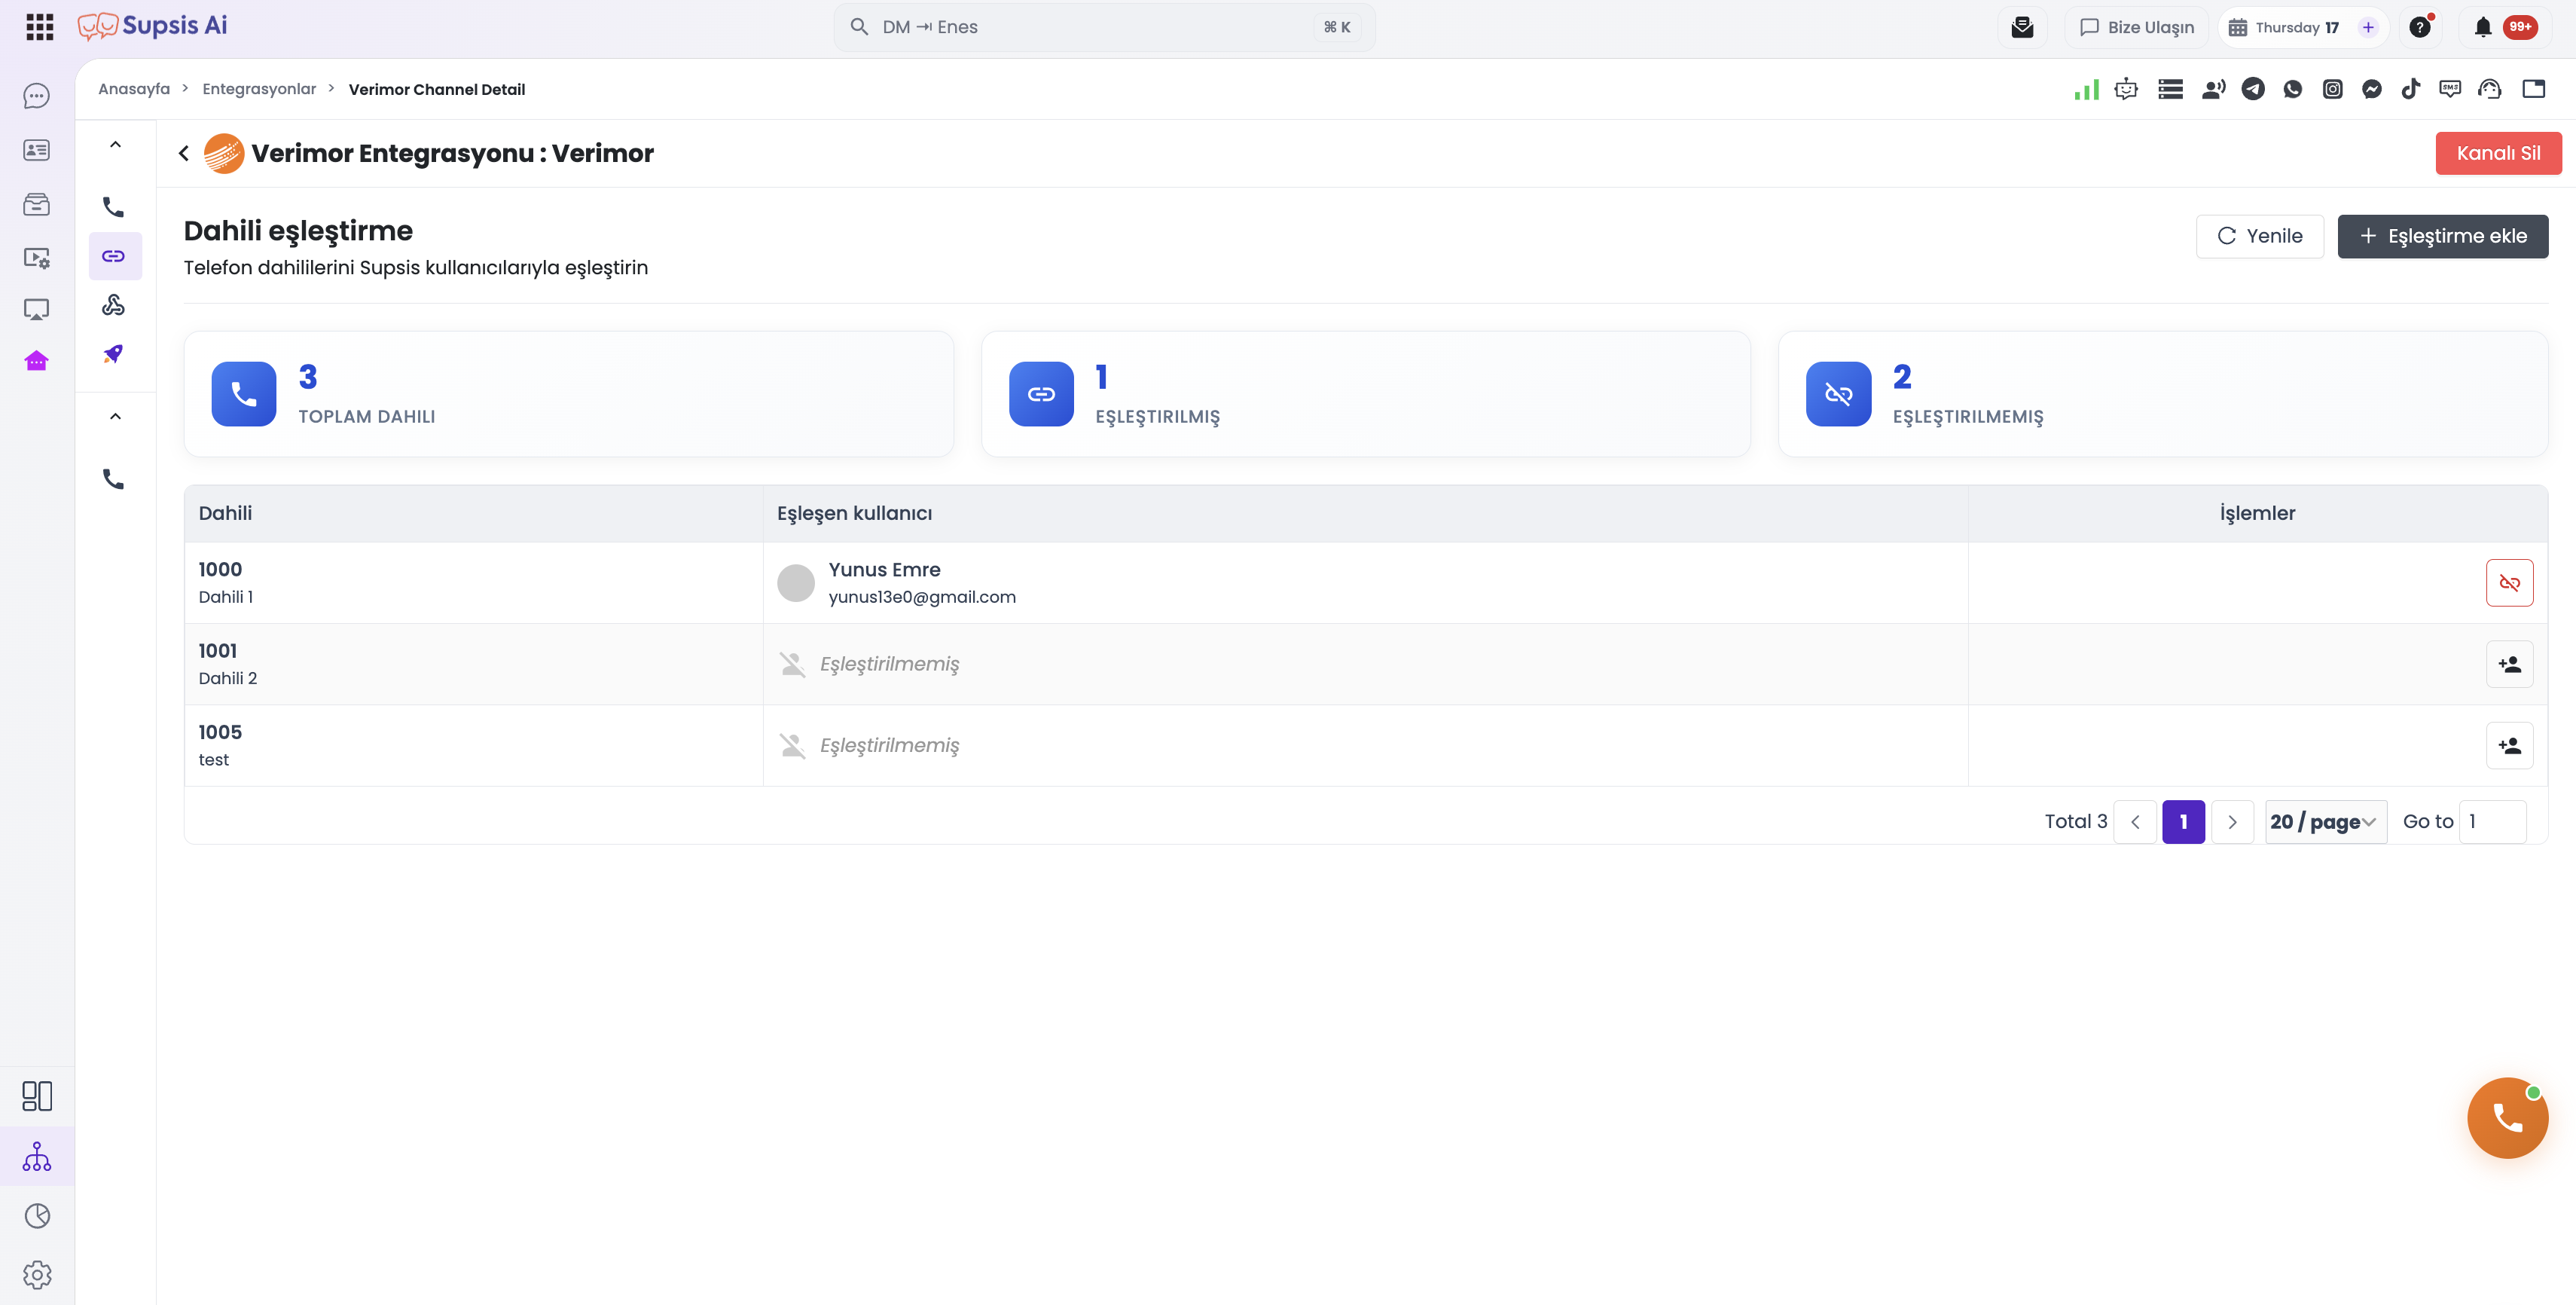This screenshot has height=1305, width=2576.
Task: Open the Messenger channel icon
Action: pyautogui.click(x=2372, y=89)
